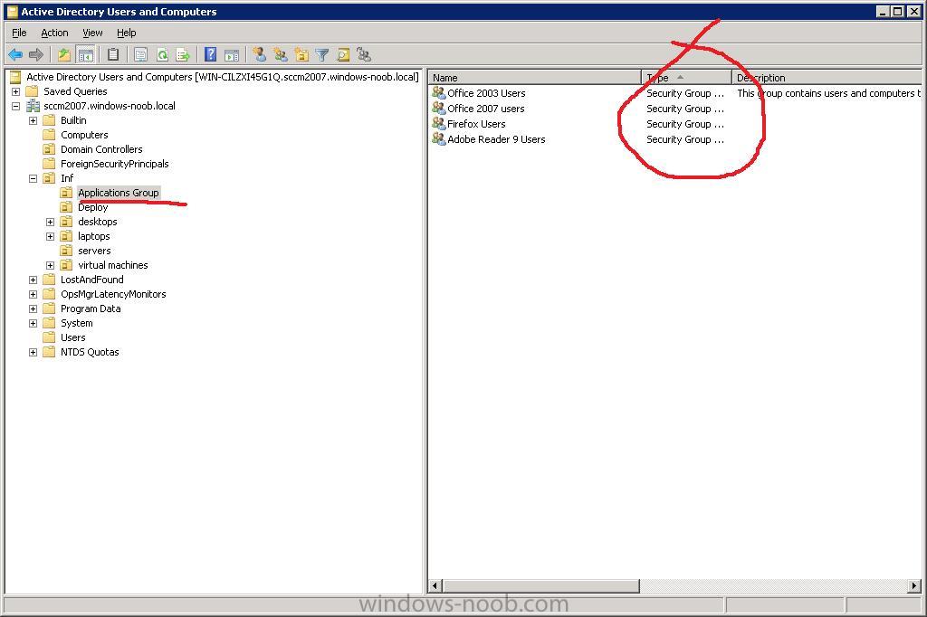Click the horizontal scrollbar left arrow
Viewport: 927px width, 617px height.
coord(435,585)
